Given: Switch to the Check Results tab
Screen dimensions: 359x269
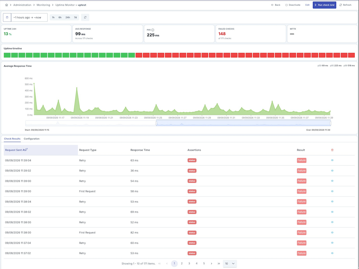Looking at the screenshot, I should click(12, 139).
